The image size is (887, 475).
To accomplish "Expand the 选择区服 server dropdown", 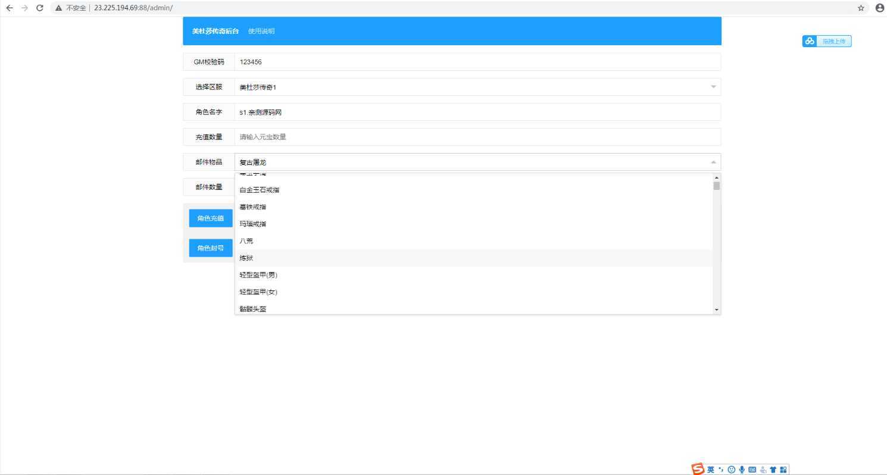I will coord(477,87).
